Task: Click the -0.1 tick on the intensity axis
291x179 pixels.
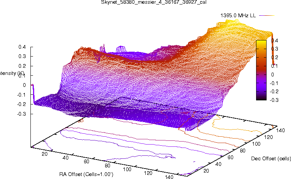Action: pos(21,95)
